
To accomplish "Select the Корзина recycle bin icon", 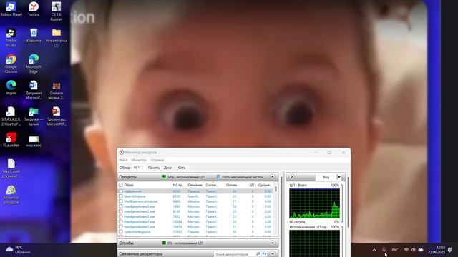I will click(34, 35).
